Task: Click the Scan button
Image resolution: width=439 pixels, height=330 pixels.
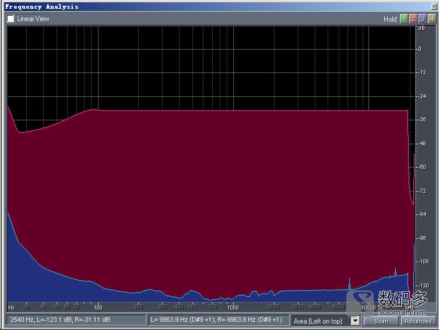Action: tap(381, 321)
